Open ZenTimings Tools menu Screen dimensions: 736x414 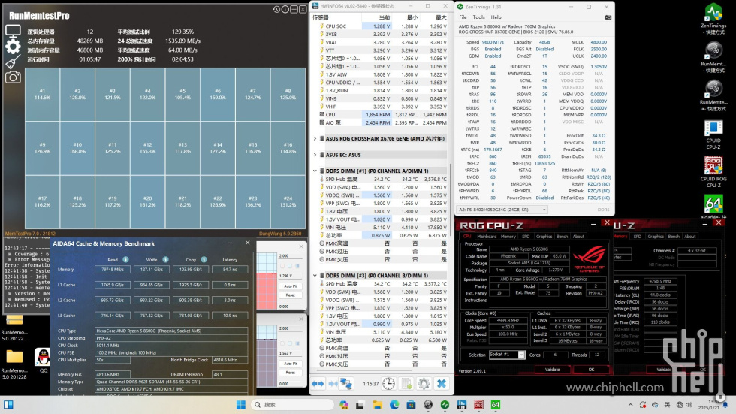click(x=479, y=17)
